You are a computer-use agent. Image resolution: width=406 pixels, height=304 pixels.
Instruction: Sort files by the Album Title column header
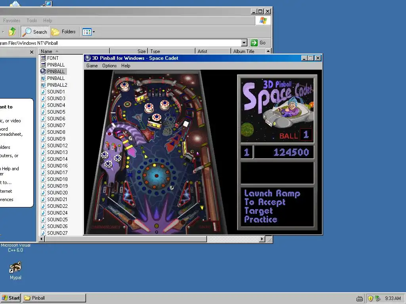tap(248, 51)
